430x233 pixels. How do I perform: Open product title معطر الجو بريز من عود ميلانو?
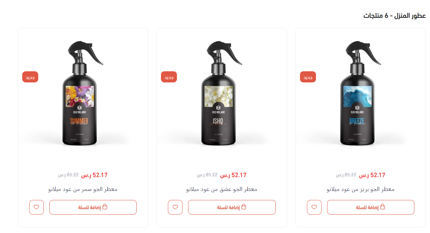360,189
